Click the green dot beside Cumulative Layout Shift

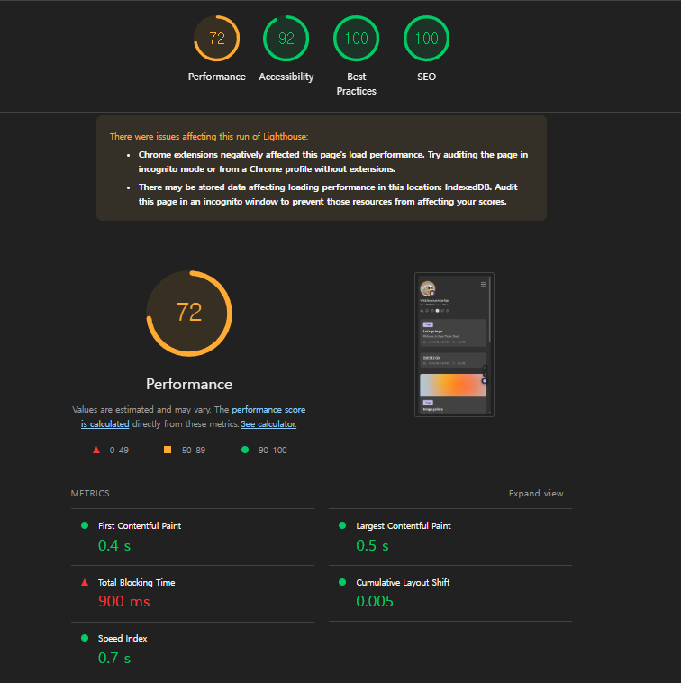pos(342,582)
